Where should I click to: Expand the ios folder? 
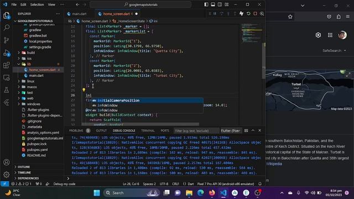(29, 59)
